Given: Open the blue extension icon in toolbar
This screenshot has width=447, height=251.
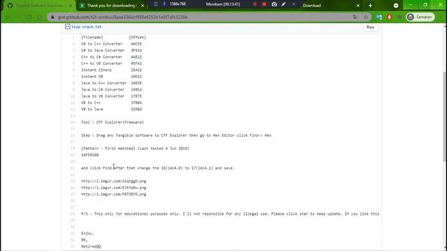Looking at the screenshot, I should point(379,17).
